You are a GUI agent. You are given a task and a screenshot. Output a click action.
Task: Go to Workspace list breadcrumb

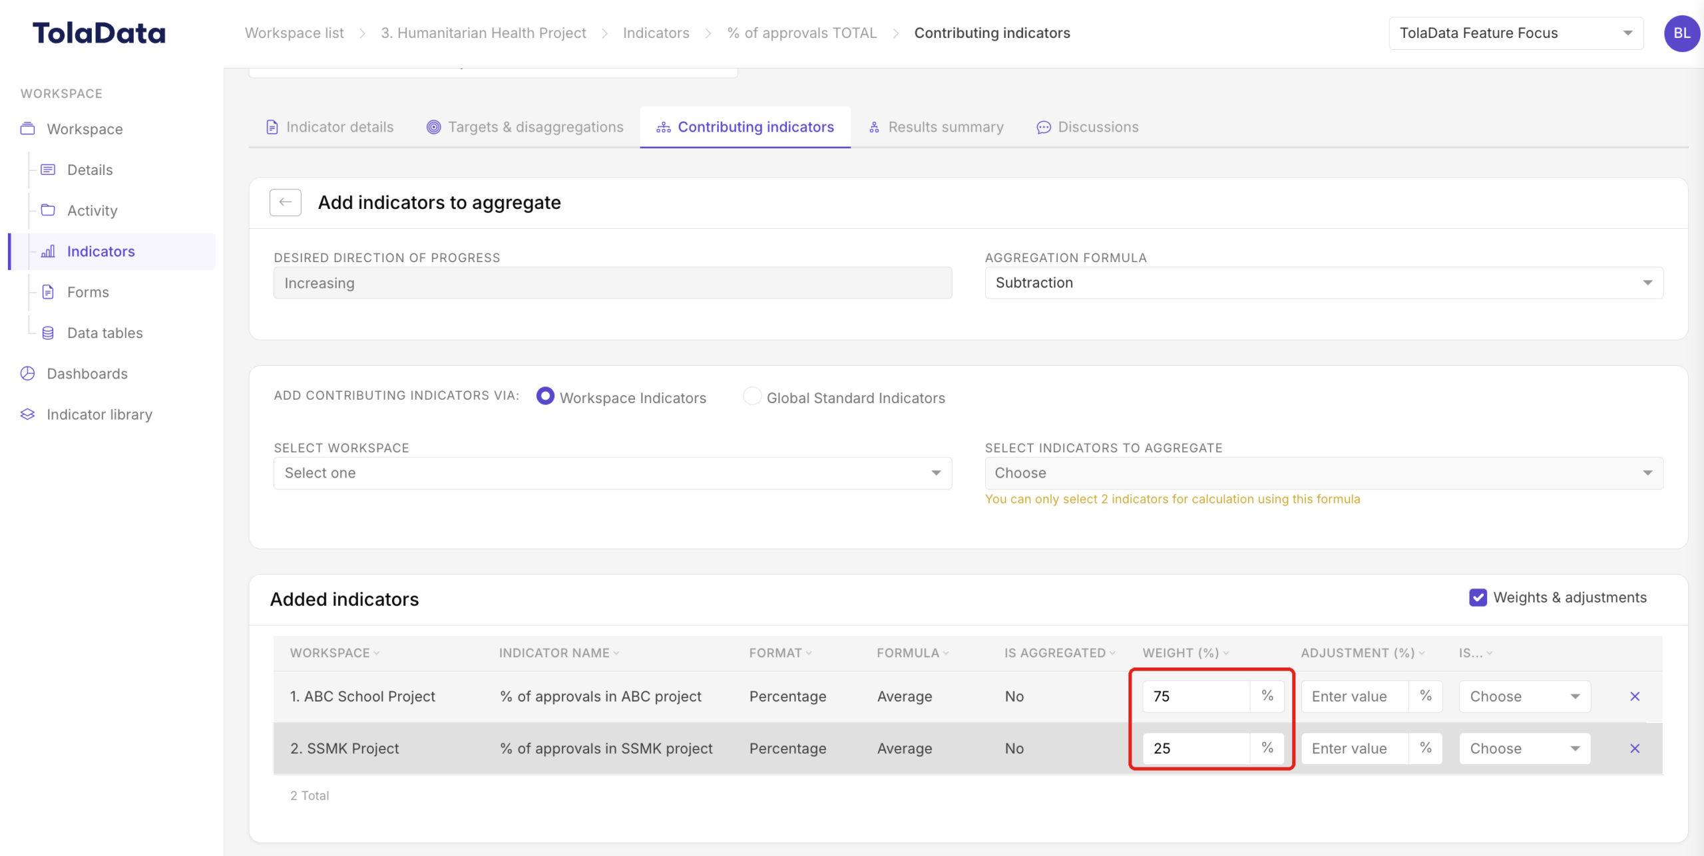(294, 33)
